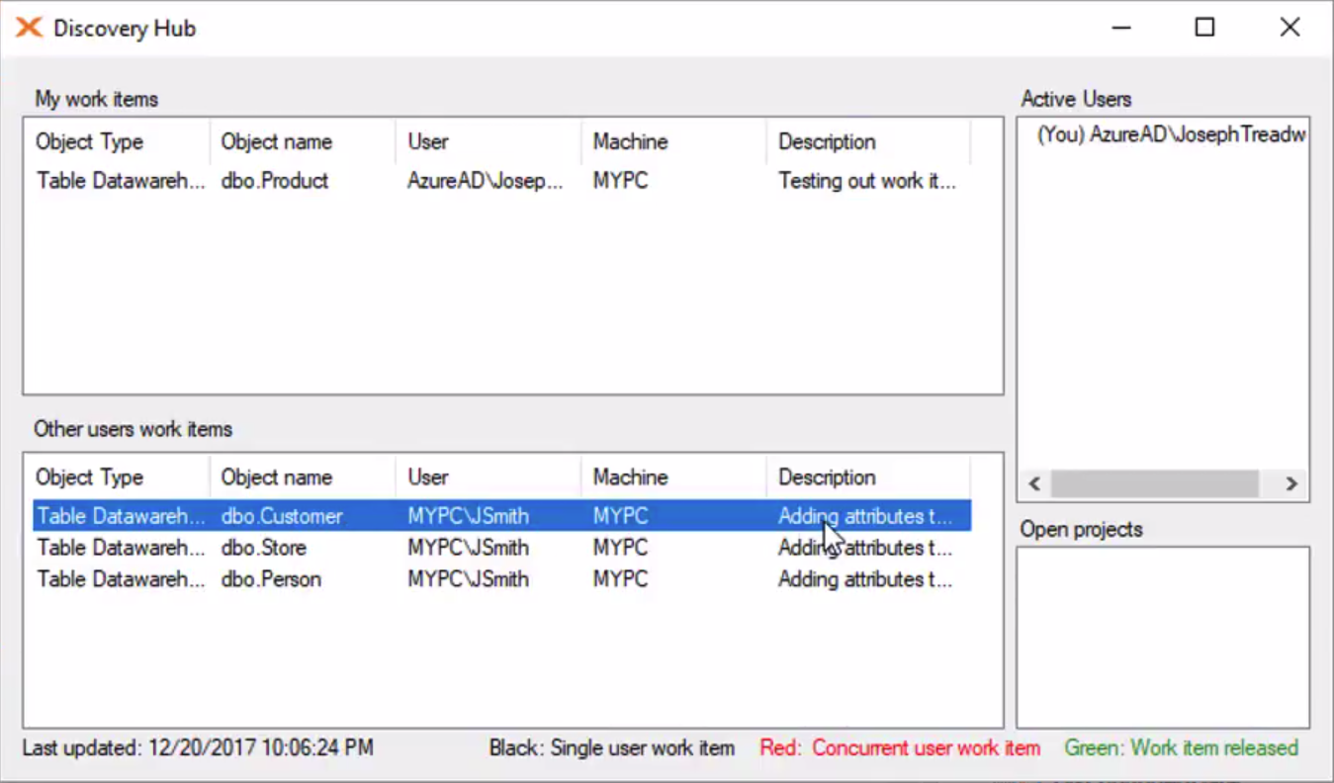Click Machine header in Other users work items
Viewport: 1334px width, 783px height.
pos(673,477)
